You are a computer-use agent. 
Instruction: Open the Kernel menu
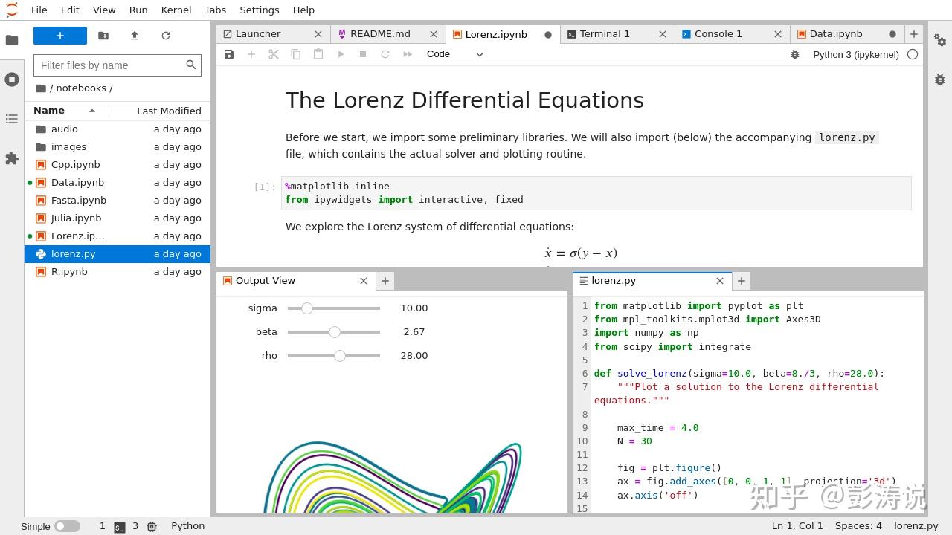click(176, 10)
